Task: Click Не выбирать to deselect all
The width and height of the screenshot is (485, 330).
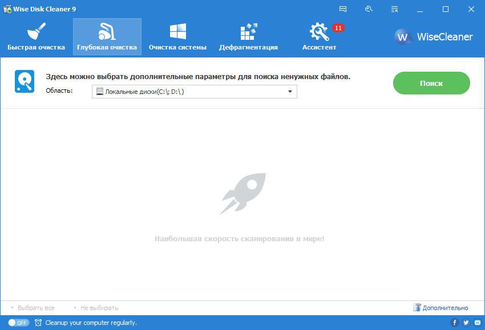Action: 99,308
